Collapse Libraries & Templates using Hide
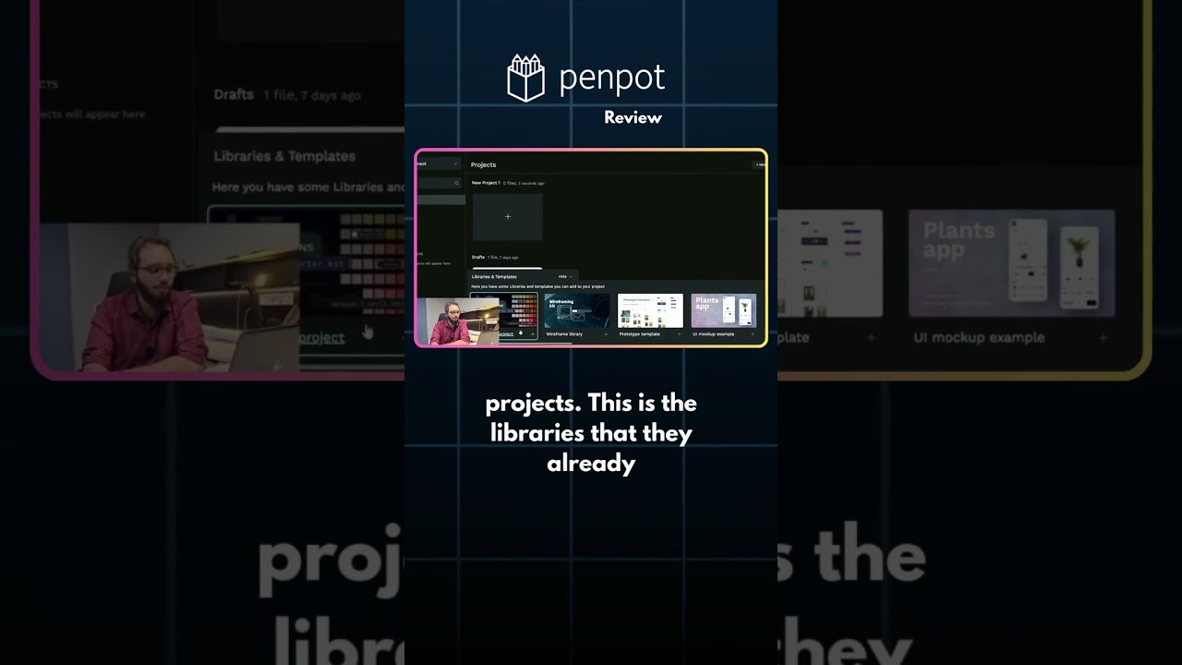Screen dimensions: 1182x665 [x=564, y=276]
